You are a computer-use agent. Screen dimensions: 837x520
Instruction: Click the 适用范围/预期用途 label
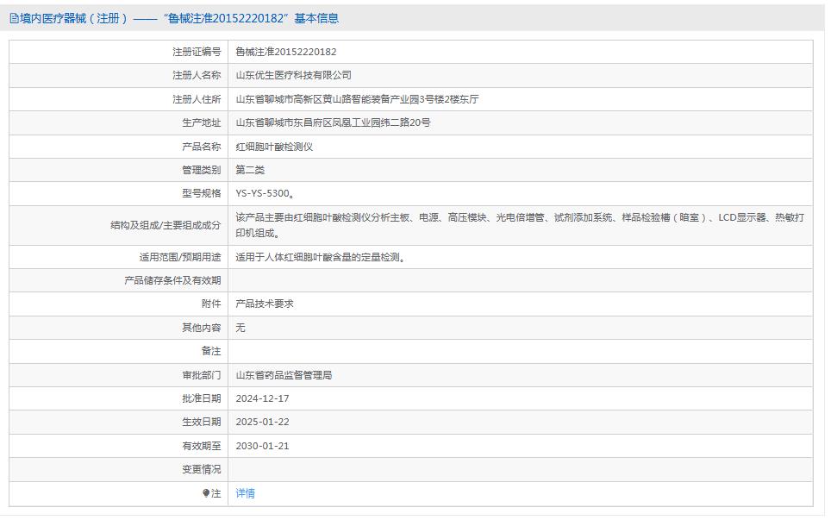pos(180,257)
